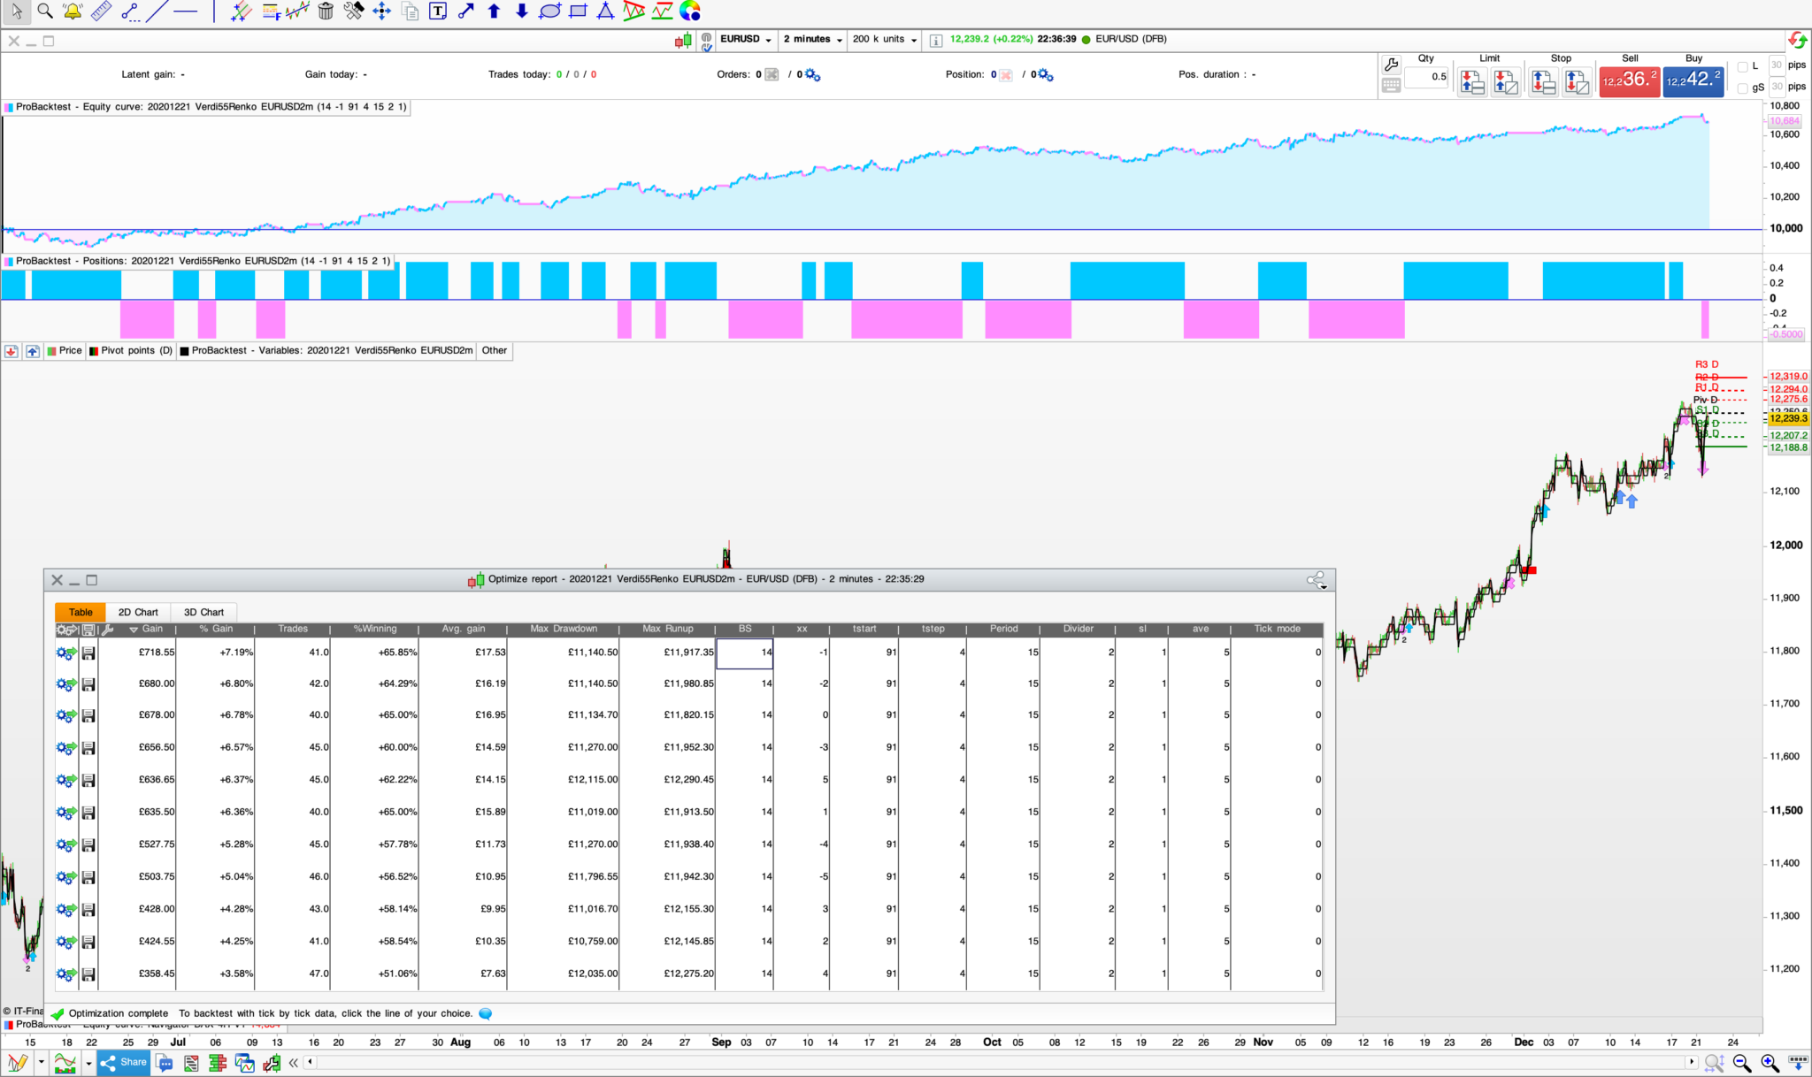The height and width of the screenshot is (1077, 1812).
Task: Switch to the 2D Chart tab
Action: pos(138,612)
